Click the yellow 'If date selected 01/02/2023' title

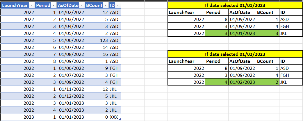coord(235,54)
